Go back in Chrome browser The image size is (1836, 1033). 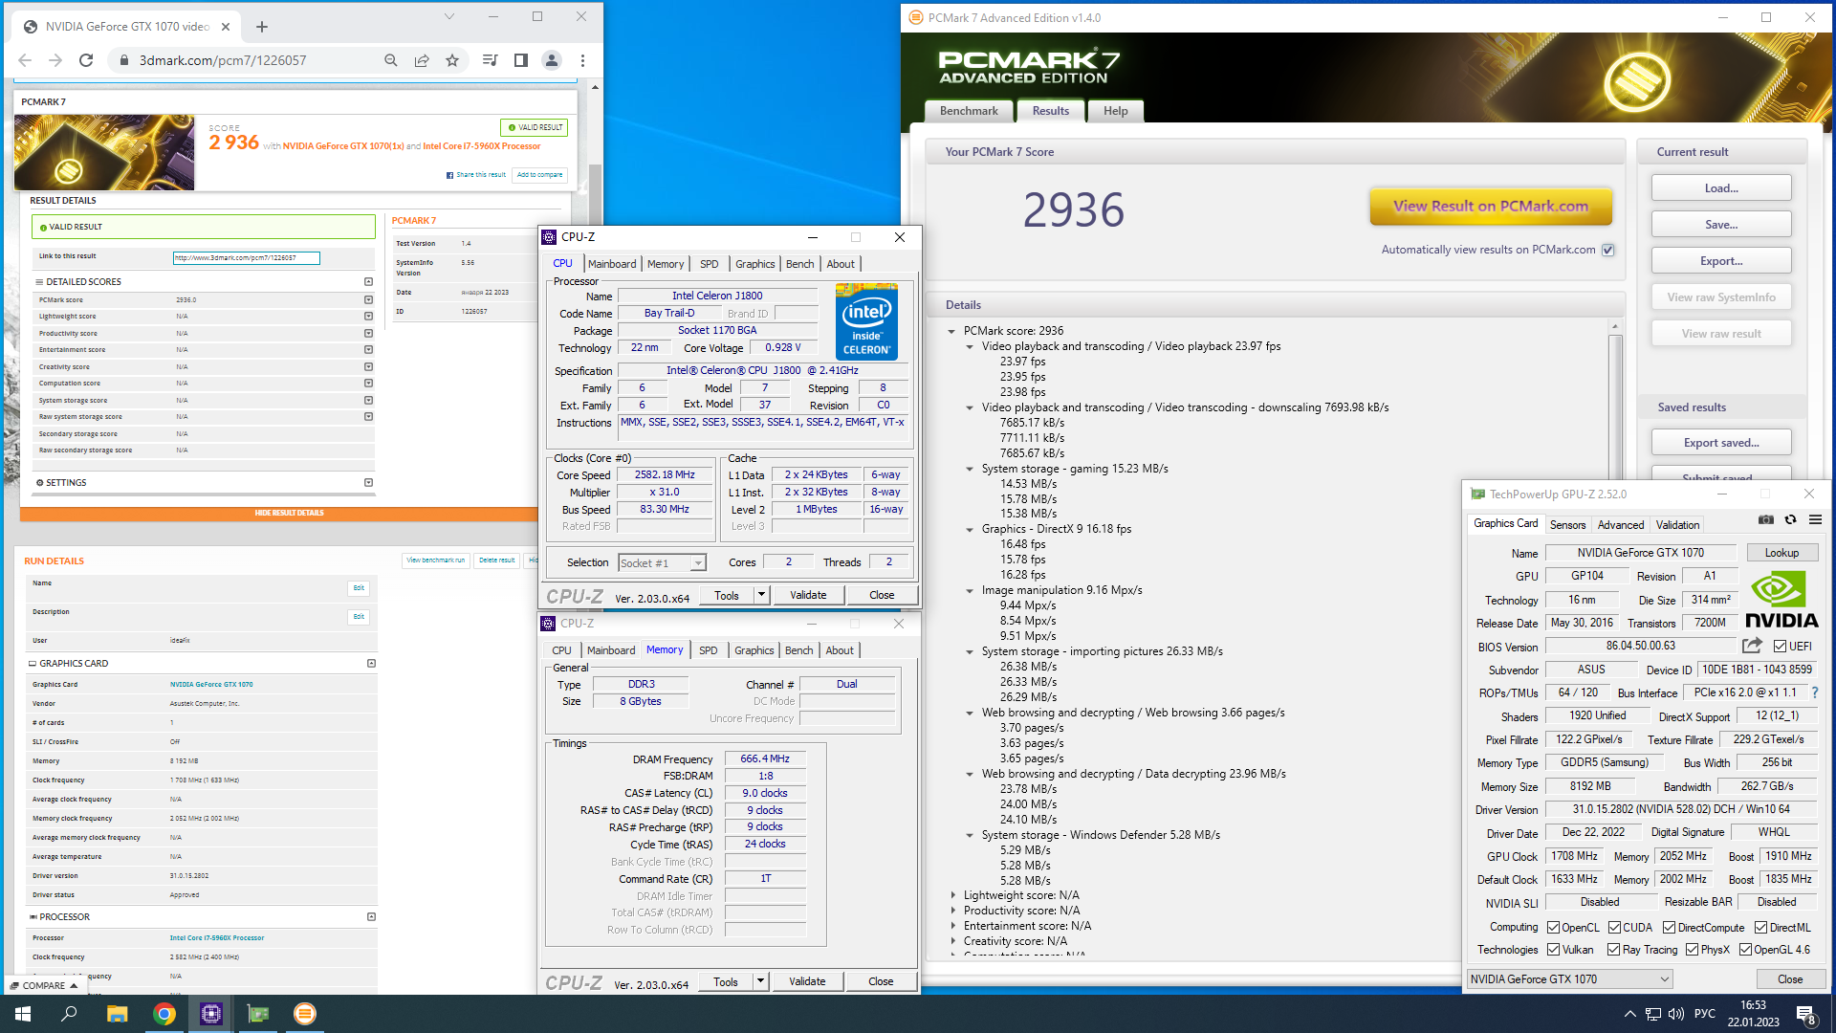coord(25,60)
